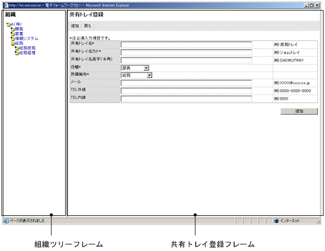
Task: Open the 所属略称 dropdown showing 総務
Action: (x=136, y=75)
